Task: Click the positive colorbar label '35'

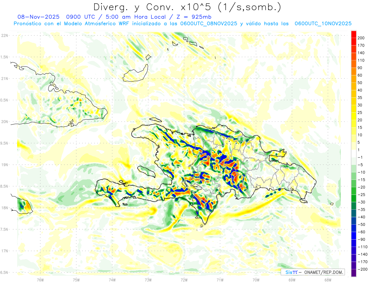Action: (360, 97)
